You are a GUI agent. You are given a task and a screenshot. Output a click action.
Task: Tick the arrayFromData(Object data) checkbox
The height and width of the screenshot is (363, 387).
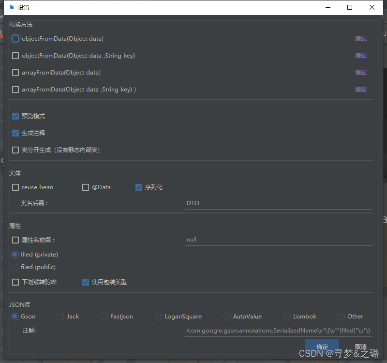tap(15, 73)
